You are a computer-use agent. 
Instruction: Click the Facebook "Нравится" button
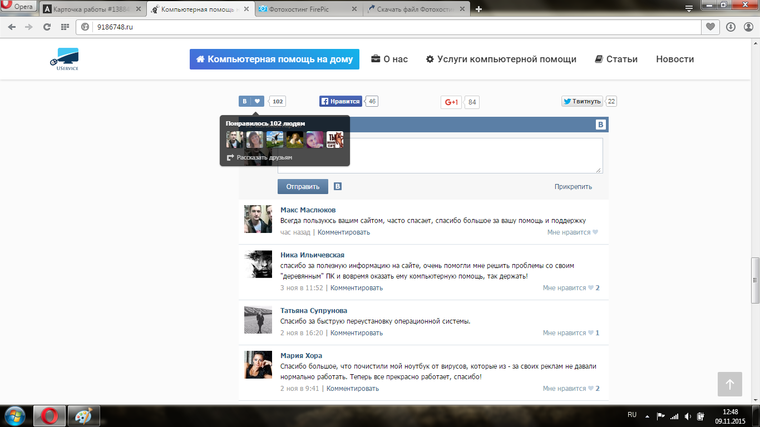340,101
